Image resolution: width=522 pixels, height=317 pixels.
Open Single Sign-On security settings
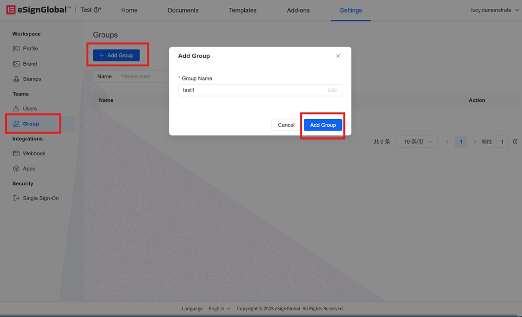pos(40,198)
